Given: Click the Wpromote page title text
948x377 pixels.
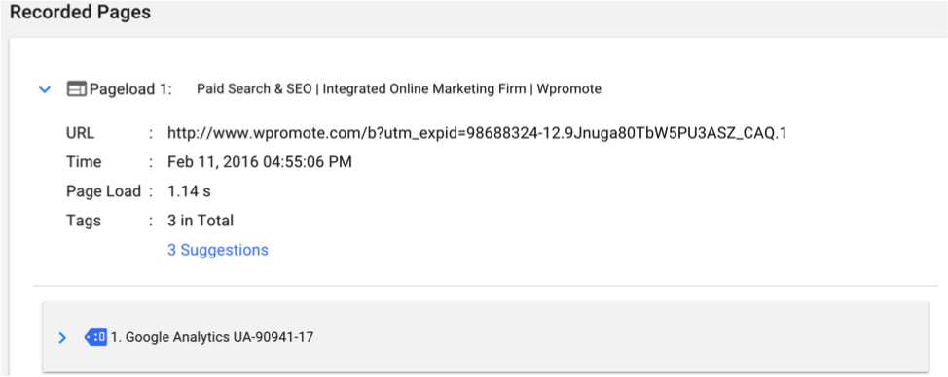Looking at the screenshot, I should pyautogui.click(x=399, y=89).
